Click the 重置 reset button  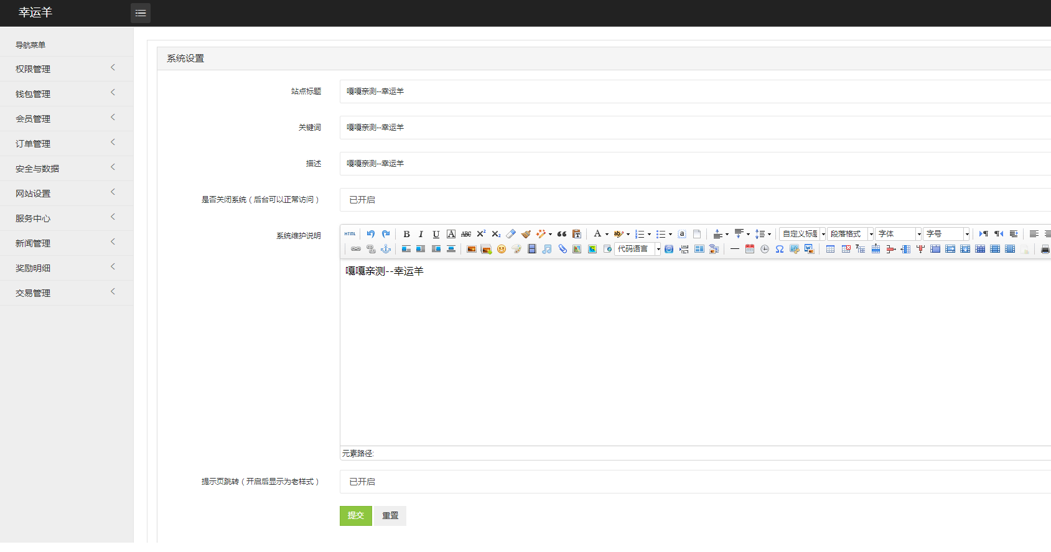pyautogui.click(x=390, y=516)
